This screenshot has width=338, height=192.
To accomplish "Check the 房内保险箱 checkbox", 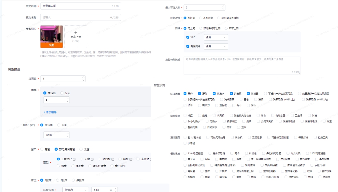I will [x=210, y=153].
